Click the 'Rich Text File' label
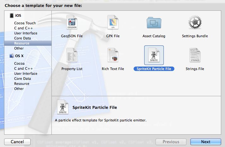Image resolution: width=225 pixels, height=147 pixels. [113, 69]
